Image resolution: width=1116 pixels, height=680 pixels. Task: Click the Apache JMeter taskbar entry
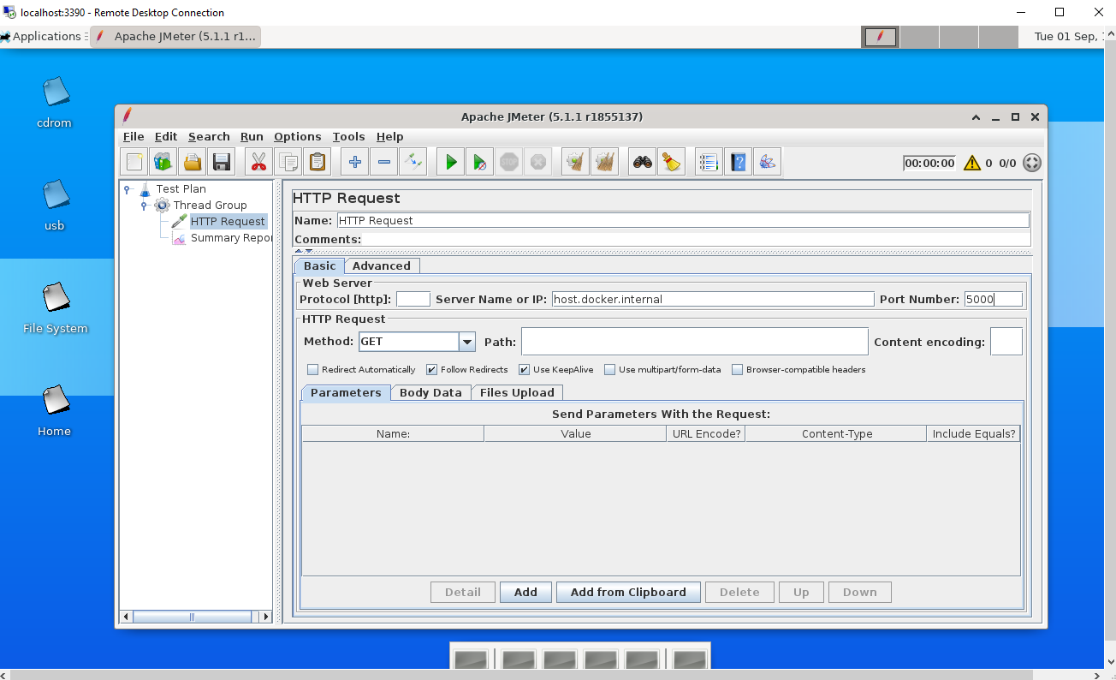pyautogui.click(x=175, y=36)
